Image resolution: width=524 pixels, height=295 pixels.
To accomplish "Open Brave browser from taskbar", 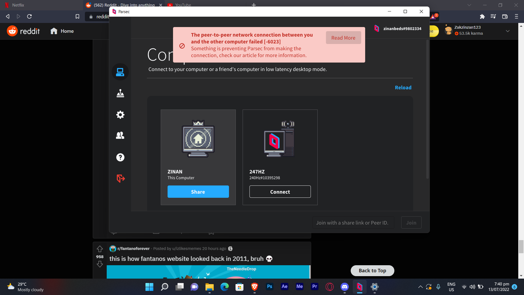I will [254, 287].
